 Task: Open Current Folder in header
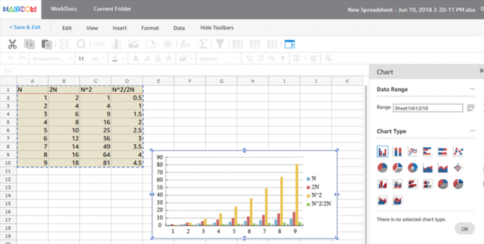point(112,9)
